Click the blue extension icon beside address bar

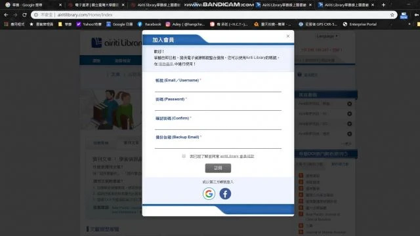[x=404, y=15]
